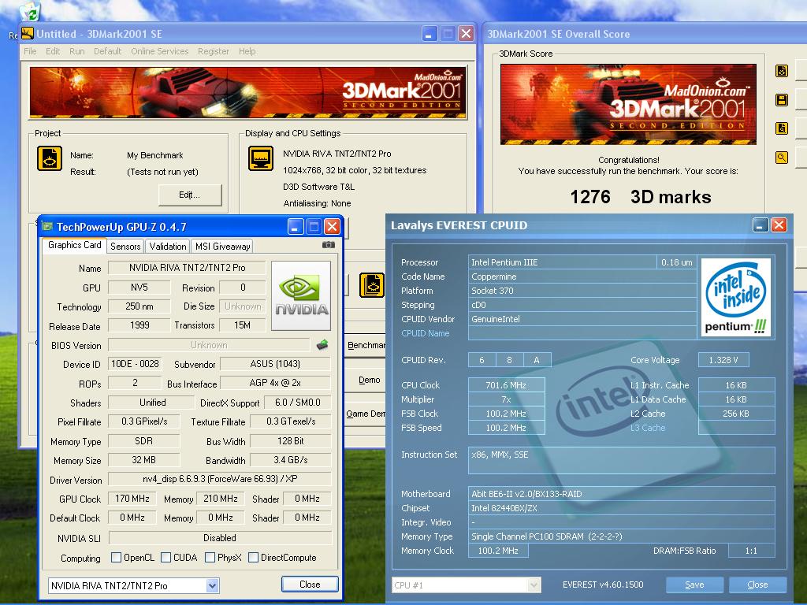
Task: Minimize the EVEREST CPUID window
Action: point(761,225)
